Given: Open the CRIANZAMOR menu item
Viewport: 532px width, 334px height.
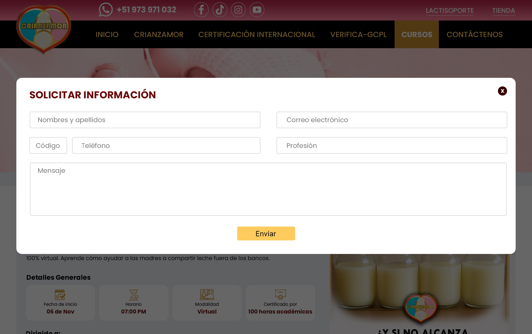Looking at the screenshot, I should (x=159, y=35).
